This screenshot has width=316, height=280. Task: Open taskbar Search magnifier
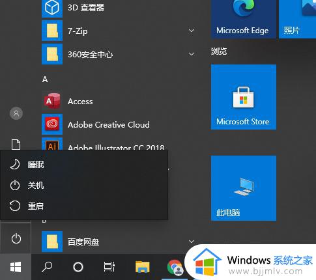tap(47, 267)
